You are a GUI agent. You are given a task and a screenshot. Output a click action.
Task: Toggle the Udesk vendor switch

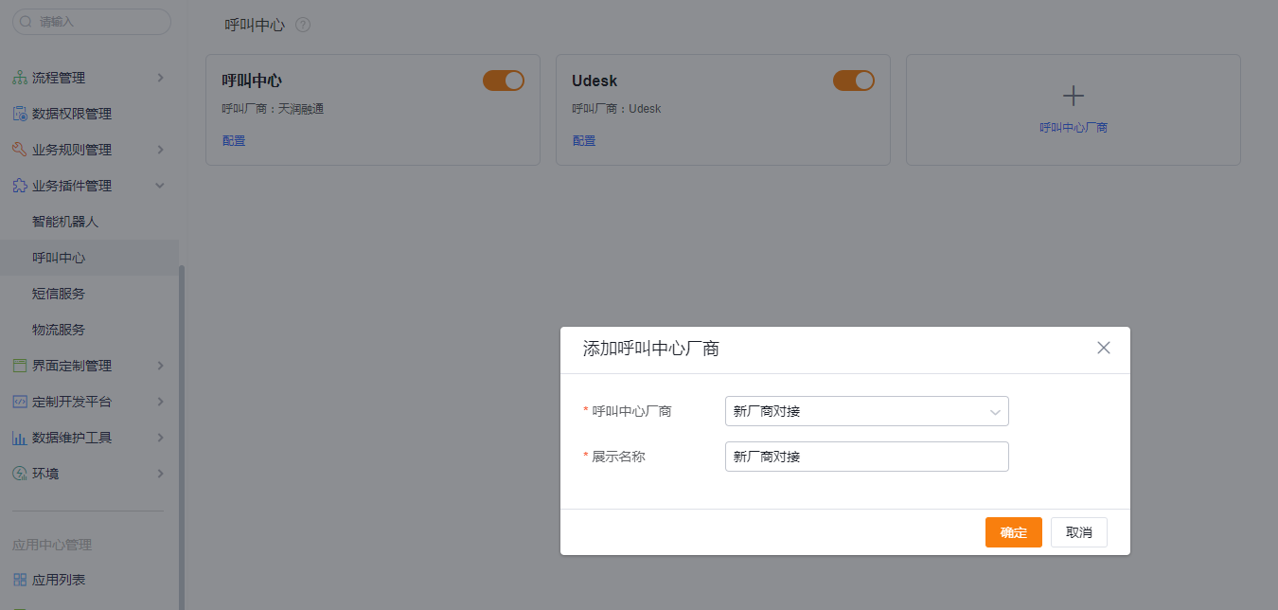point(854,81)
